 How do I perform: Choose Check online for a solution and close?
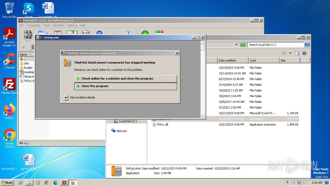(126, 79)
